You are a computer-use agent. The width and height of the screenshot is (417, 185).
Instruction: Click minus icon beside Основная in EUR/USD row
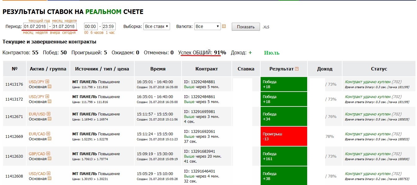49,119
